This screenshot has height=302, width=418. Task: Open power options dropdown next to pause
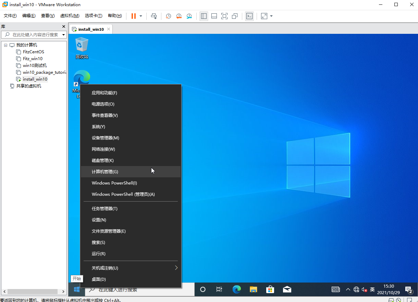click(141, 16)
